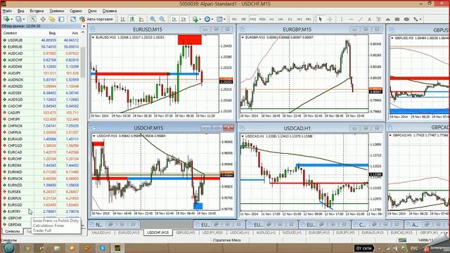Switch chart to candlesticks icon

pos(132,19)
